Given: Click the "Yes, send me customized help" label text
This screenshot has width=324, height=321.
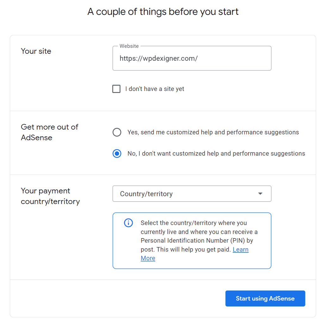Looking at the screenshot, I should [x=213, y=132].
